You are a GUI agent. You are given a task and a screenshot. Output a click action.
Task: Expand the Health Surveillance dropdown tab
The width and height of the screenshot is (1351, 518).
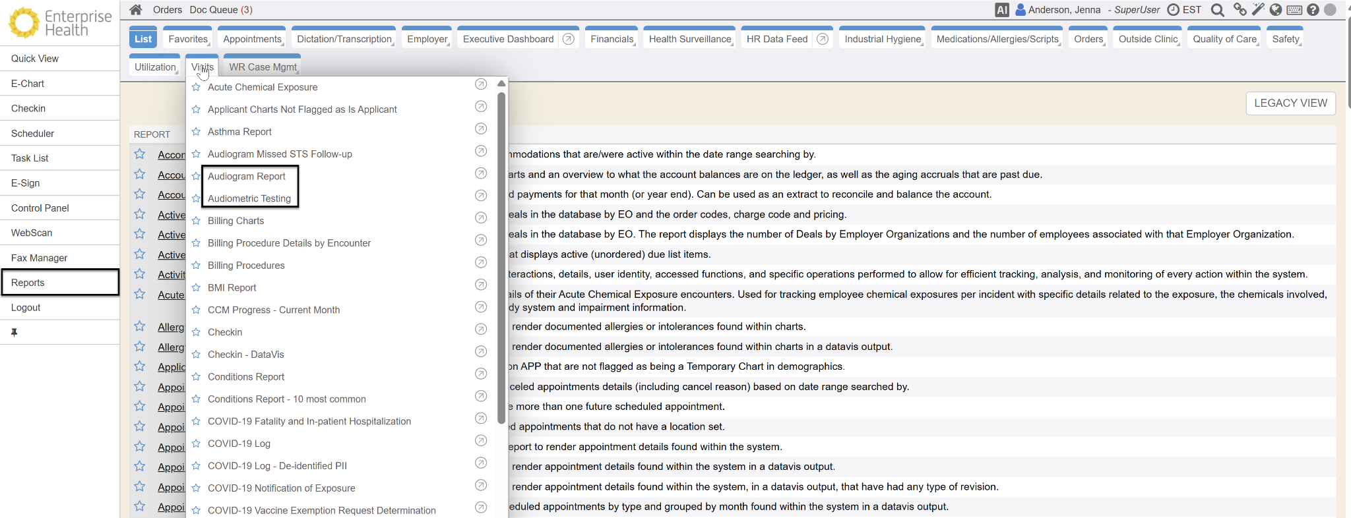(x=690, y=39)
